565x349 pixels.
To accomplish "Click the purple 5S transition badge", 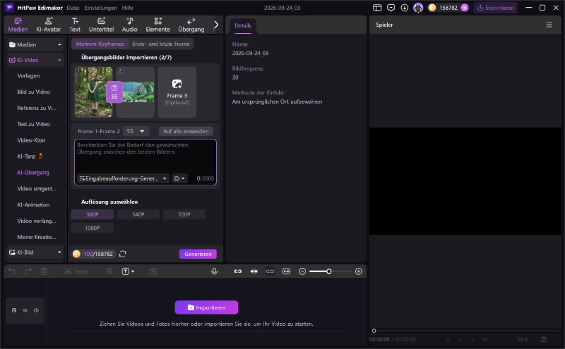I will pos(114,92).
